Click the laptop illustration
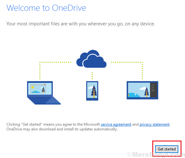This screenshot has width=185, height=158. 44,93
